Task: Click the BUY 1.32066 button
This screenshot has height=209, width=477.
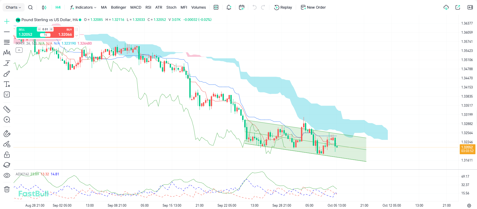Action: tap(64, 32)
